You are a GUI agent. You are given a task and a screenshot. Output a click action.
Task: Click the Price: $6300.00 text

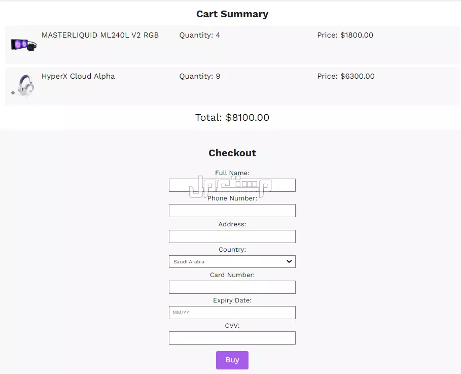[346, 76]
